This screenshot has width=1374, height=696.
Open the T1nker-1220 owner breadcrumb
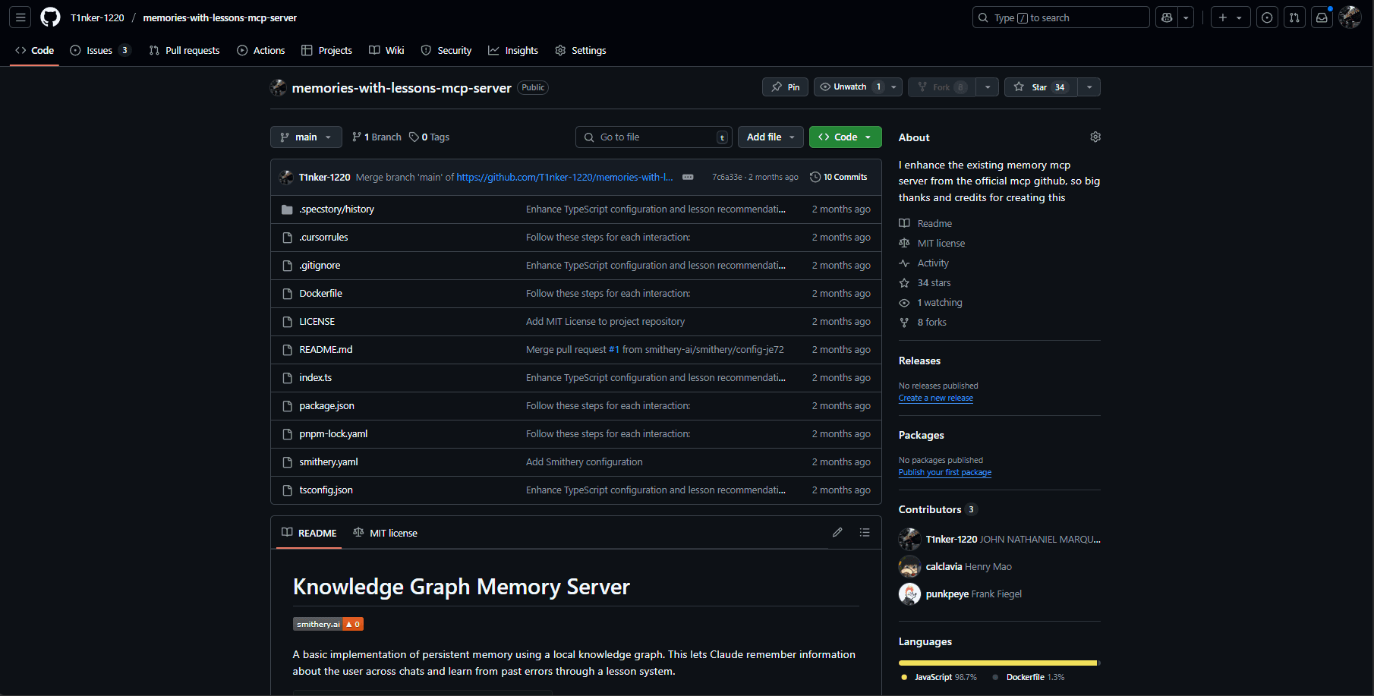(97, 17)
